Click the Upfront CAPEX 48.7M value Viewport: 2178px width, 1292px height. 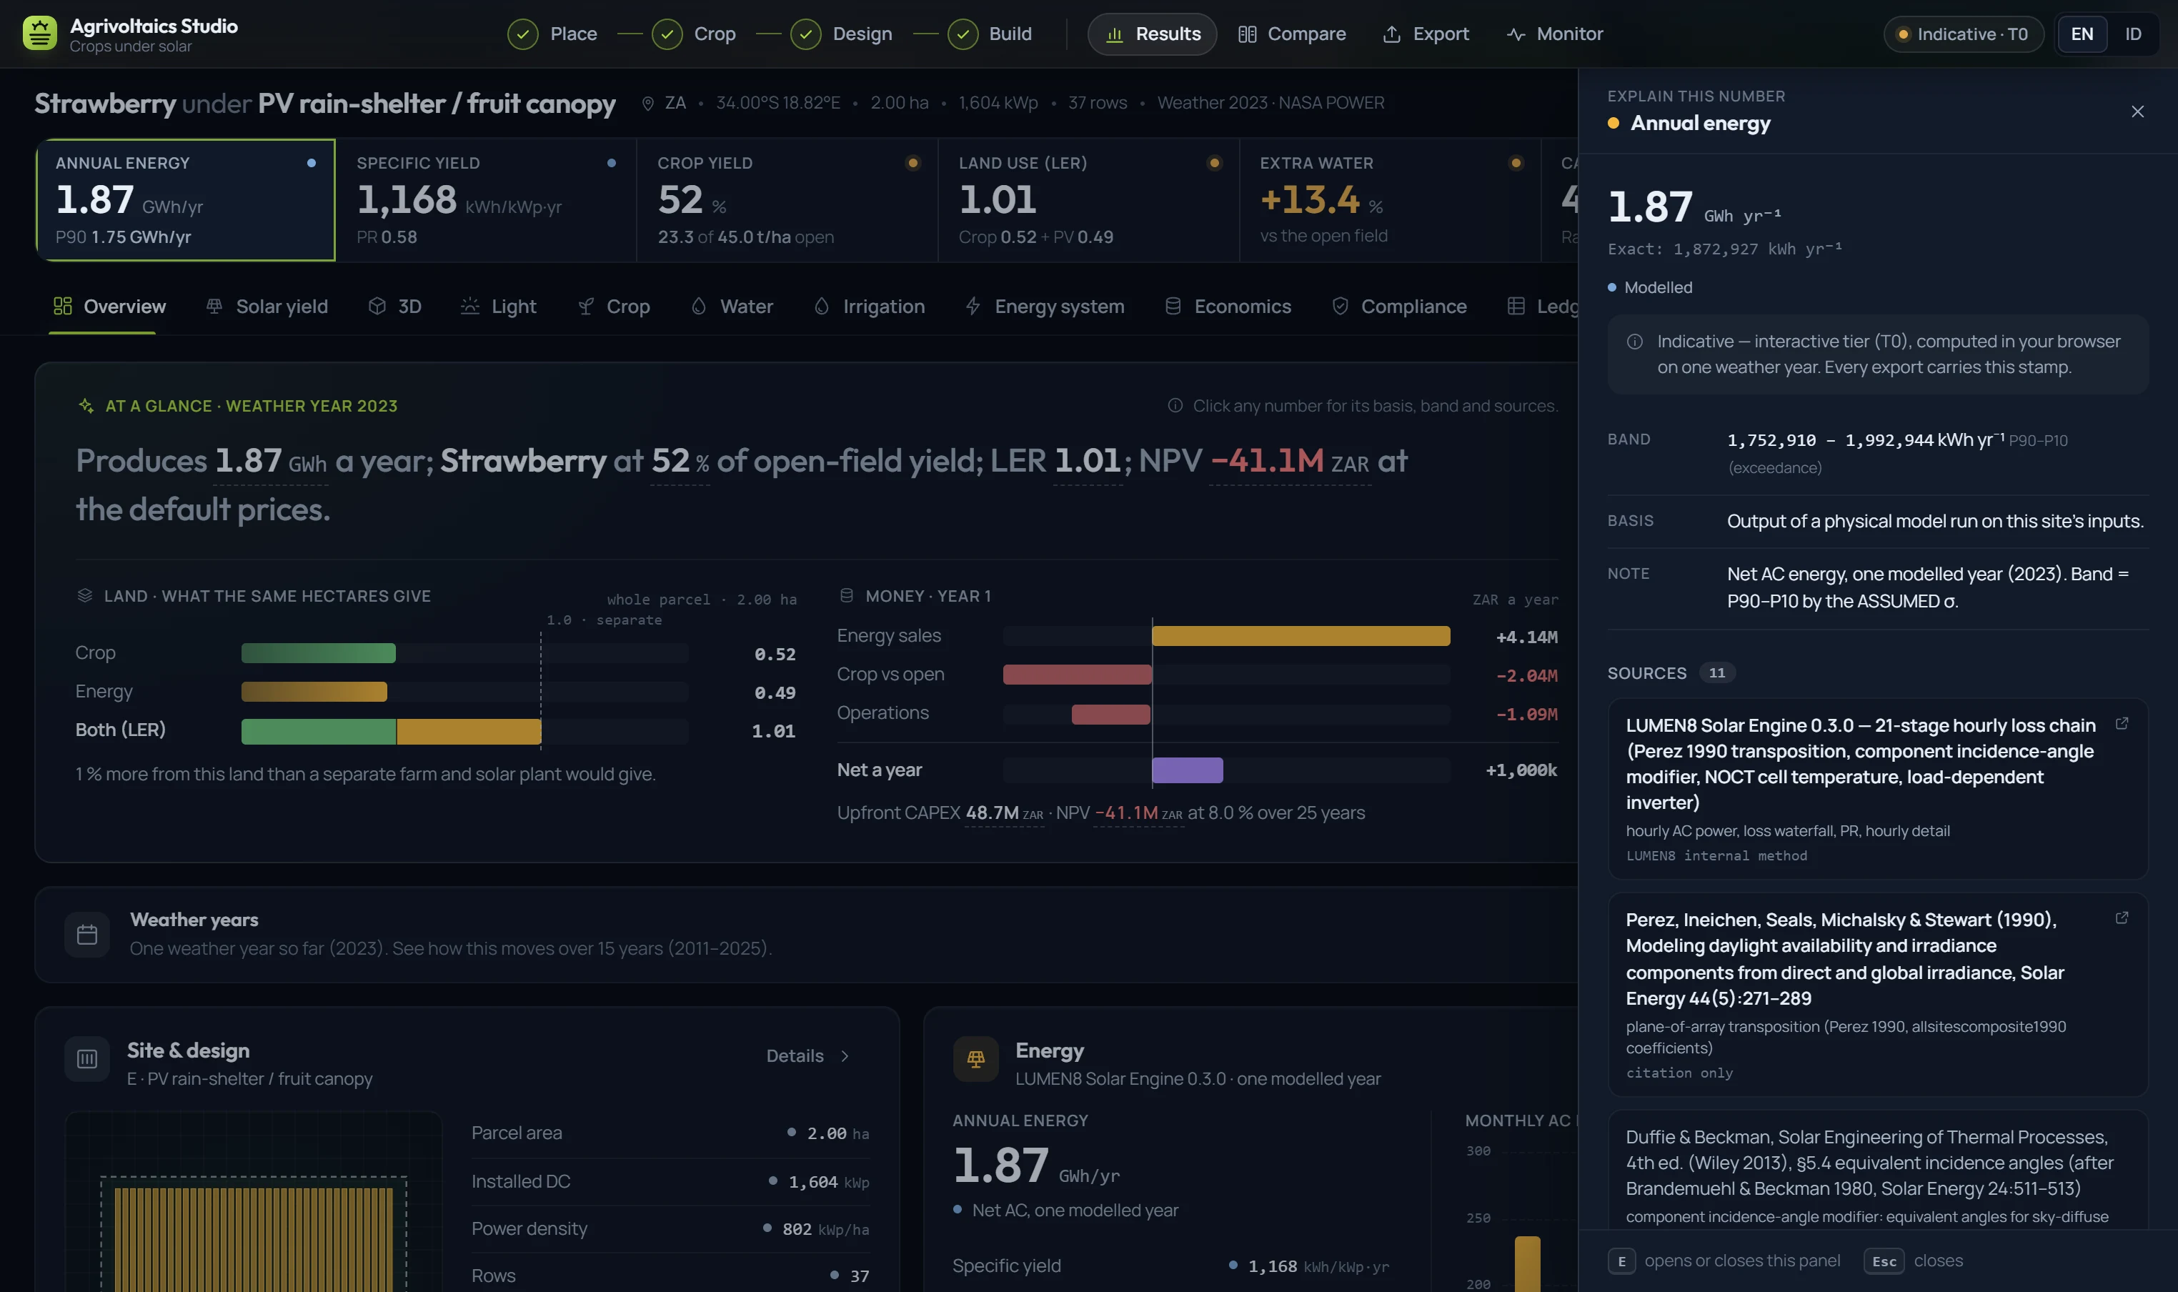click(1004, 813)
